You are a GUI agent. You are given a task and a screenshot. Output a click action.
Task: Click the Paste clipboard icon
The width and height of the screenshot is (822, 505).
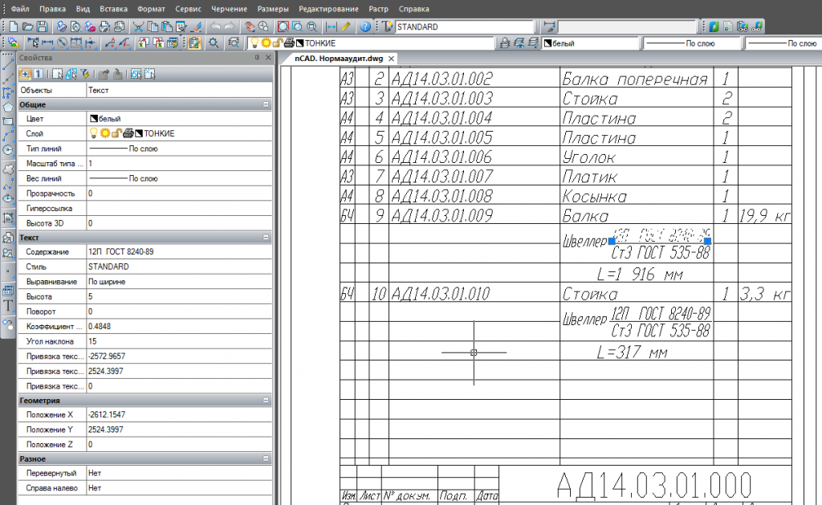[x=167, y=26]
